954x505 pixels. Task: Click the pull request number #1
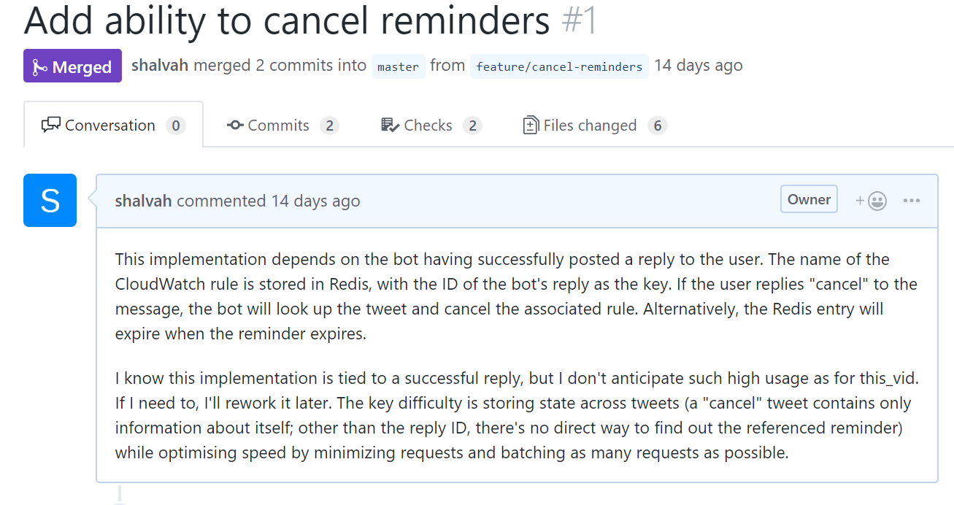(580, 21)
